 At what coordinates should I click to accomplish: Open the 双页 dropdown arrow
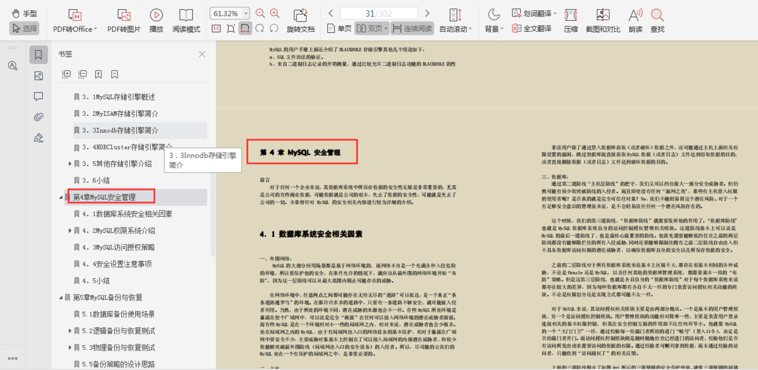coord(386,28)
